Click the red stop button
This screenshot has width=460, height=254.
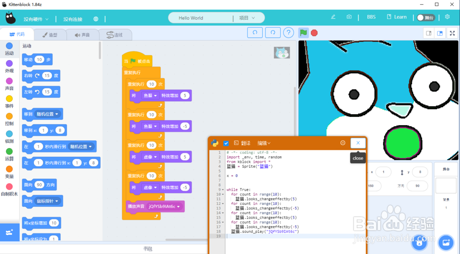314,33
